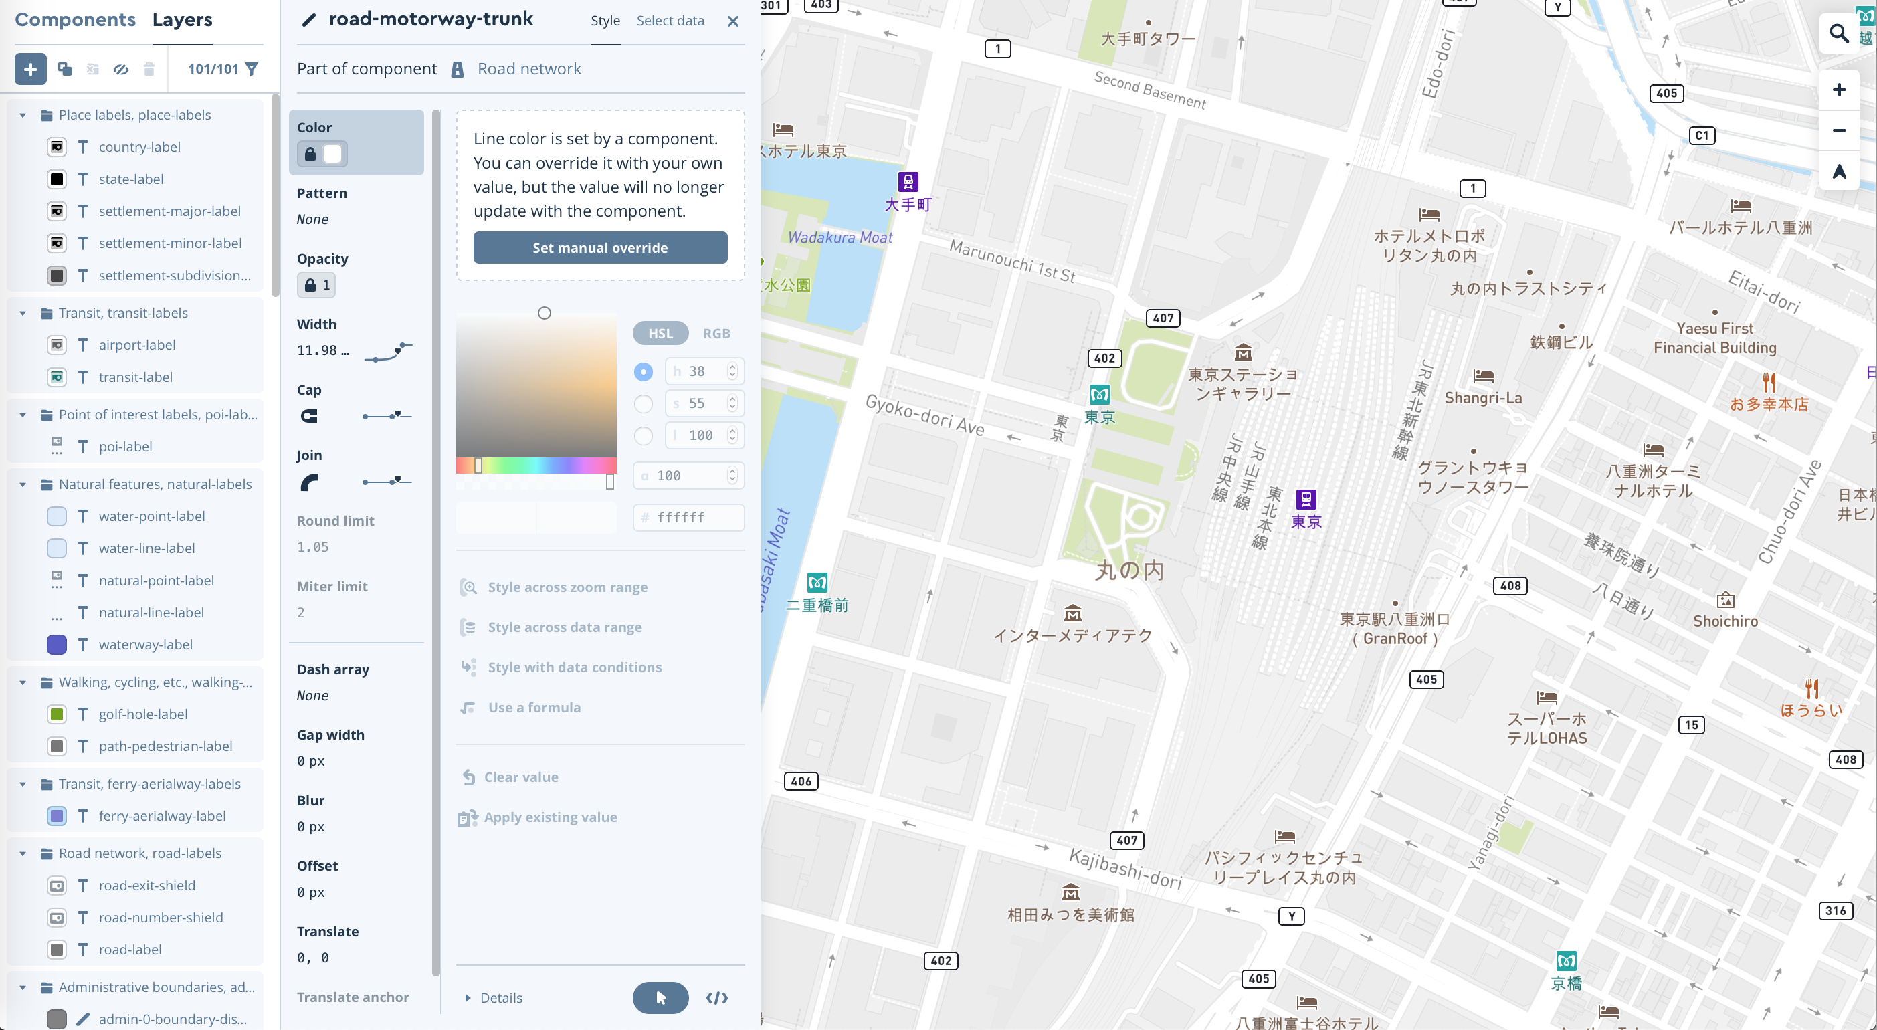Select the RGB color mode tab

click(716, 332)
